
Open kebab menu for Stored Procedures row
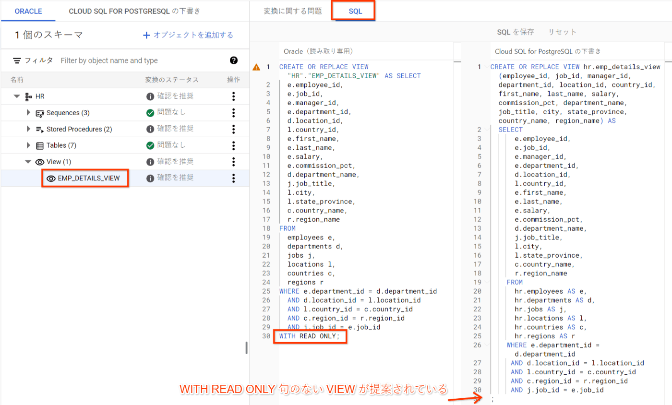[x=233, y=129]
